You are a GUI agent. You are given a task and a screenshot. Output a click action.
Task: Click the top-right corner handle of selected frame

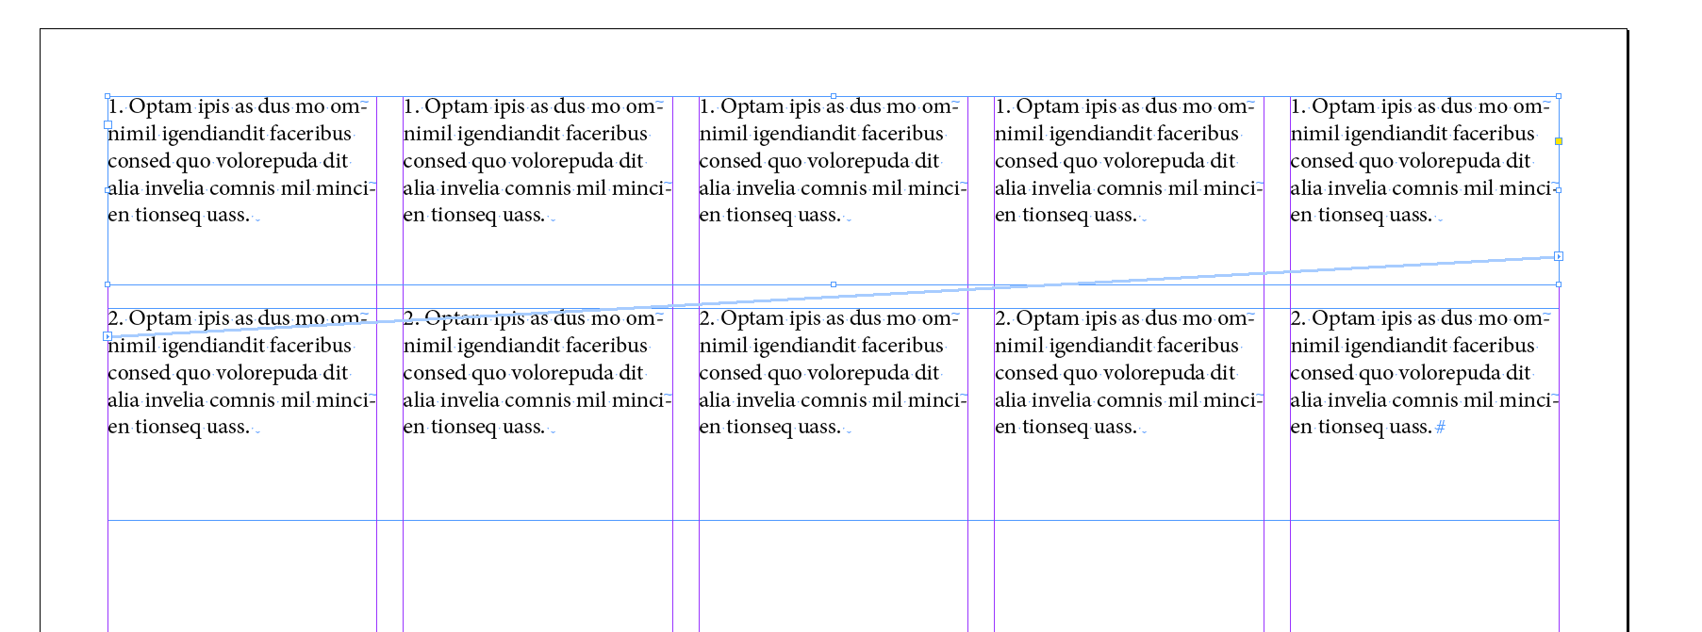point(1559,96)
